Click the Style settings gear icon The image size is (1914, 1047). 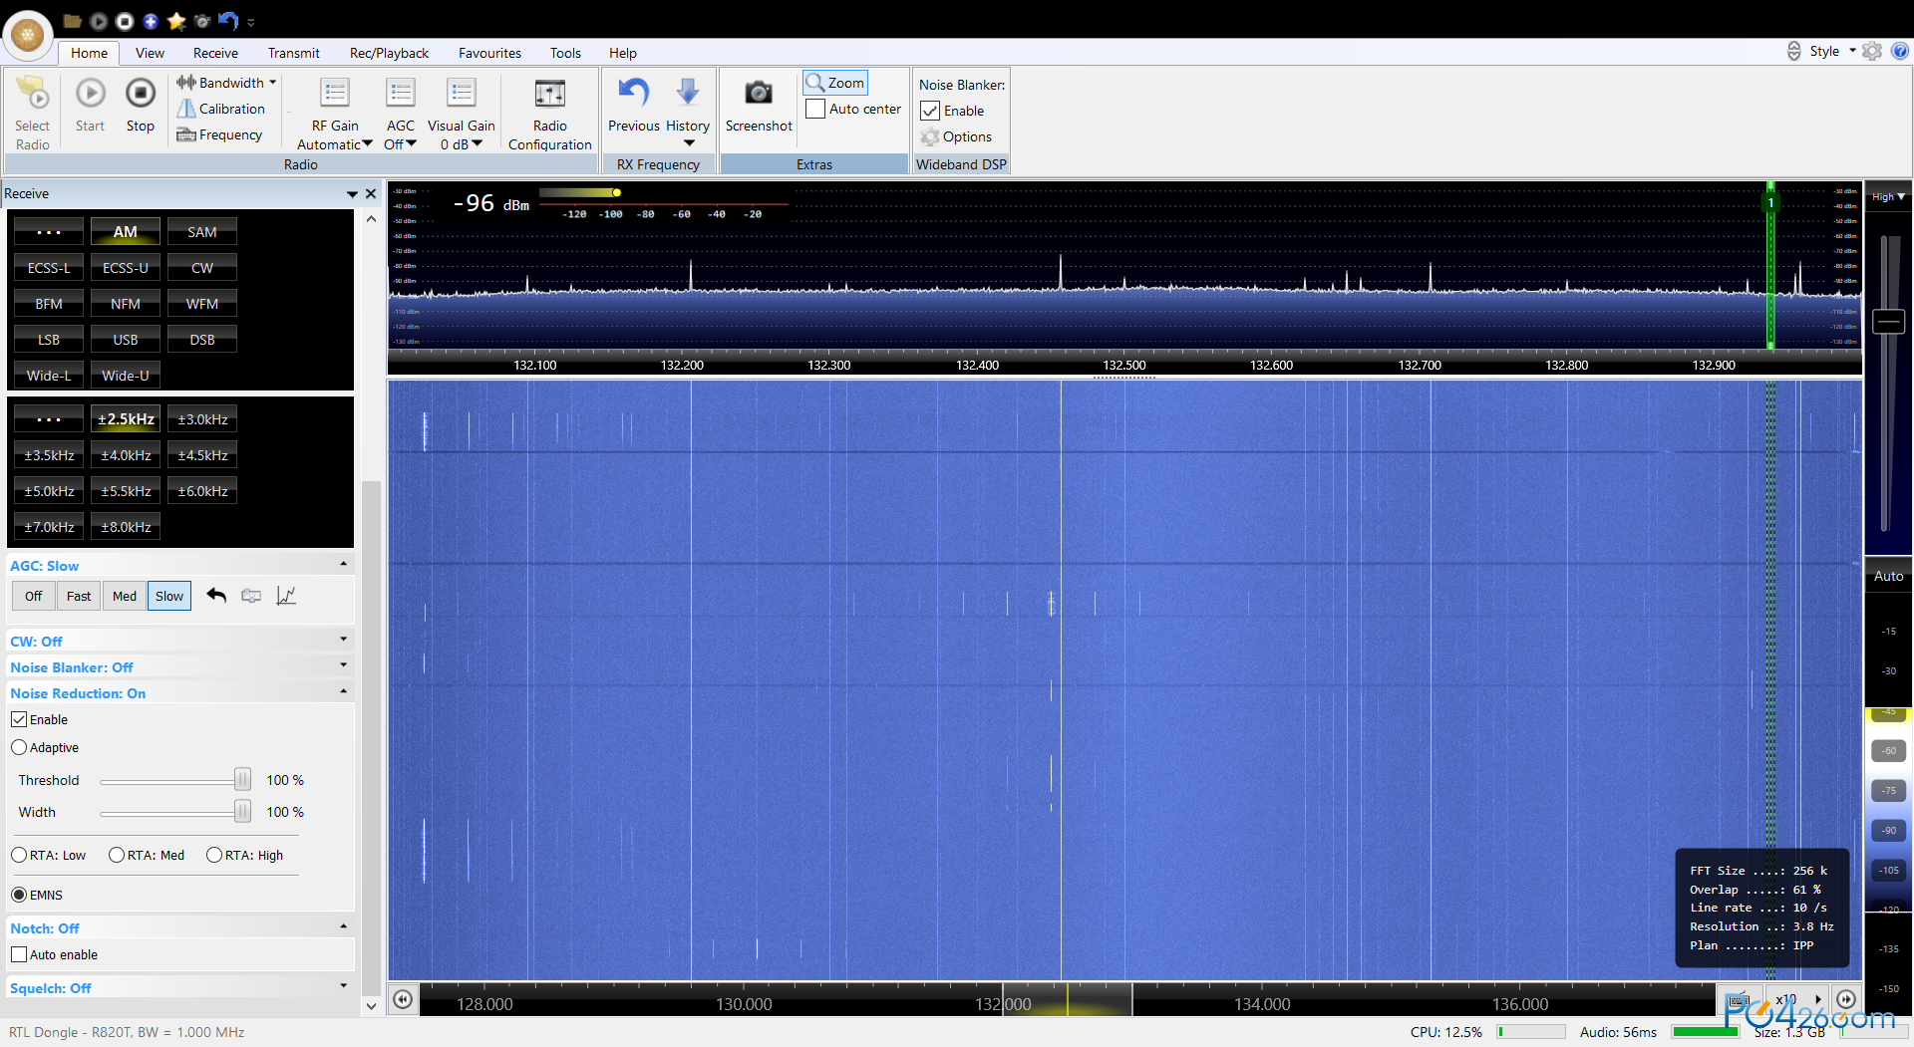click(1872, 51)
